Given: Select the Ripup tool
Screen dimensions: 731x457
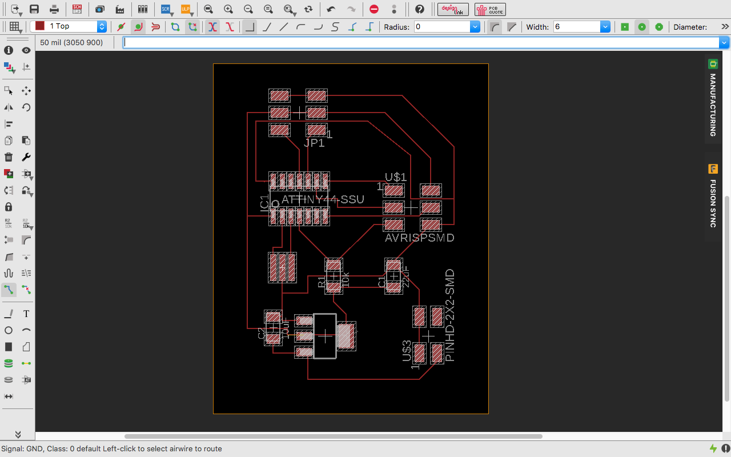Looking at the screenshot, I should tap(26, 290).
